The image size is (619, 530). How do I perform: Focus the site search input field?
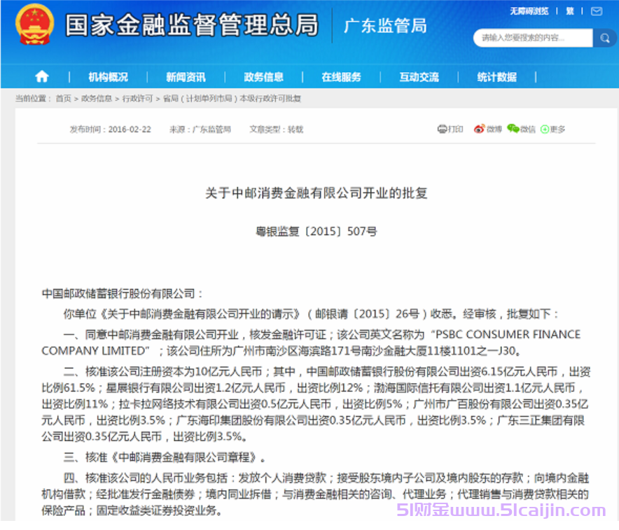[533, 38]
